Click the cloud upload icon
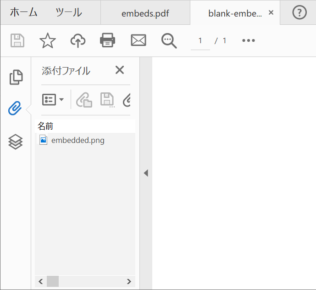This screenshot has height=290, width=316. [78, 40]
